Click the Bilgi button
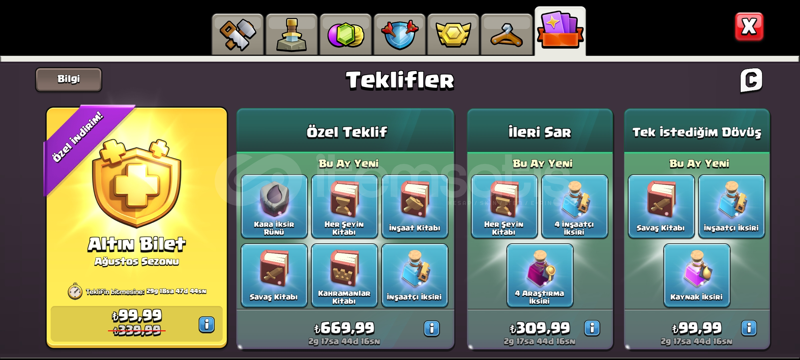Screen dimensions: 800x360 click(x=69, y=79)
